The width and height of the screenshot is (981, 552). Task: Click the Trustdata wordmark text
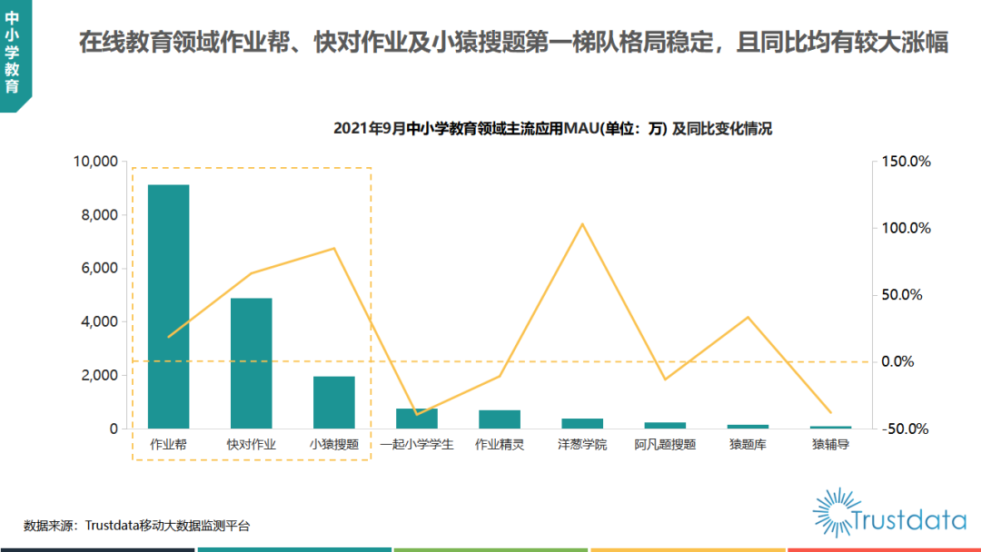coord(908,521)
